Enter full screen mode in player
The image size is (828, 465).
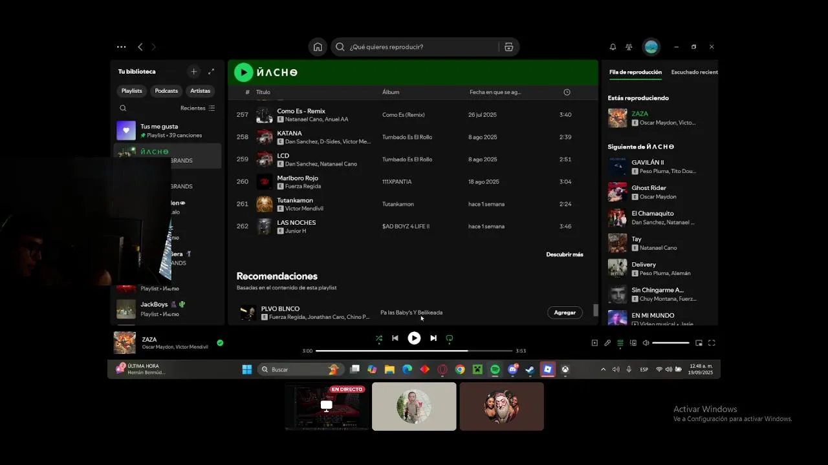(x=712, y=343)
